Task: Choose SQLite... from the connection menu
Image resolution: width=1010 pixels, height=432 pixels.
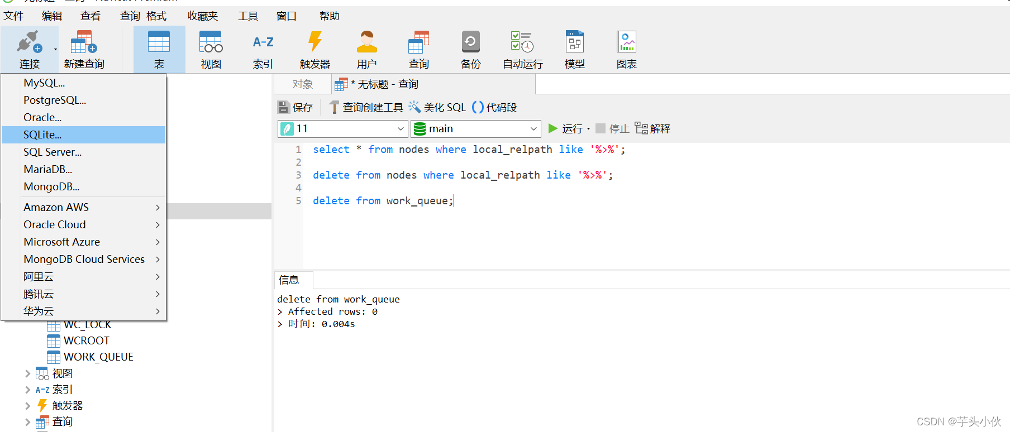Action: pos(42,135)
